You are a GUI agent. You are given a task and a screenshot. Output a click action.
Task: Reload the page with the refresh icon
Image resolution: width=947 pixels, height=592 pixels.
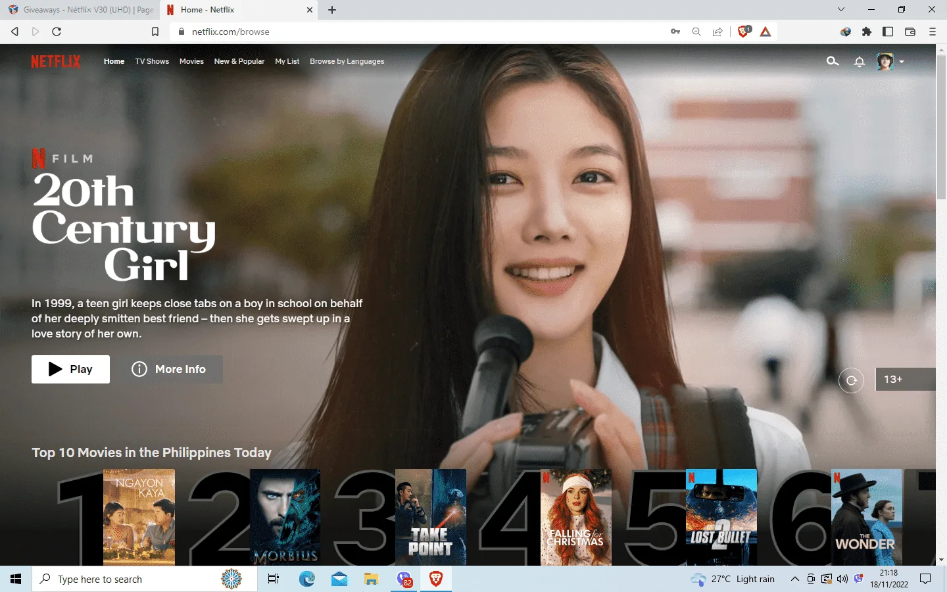point(57,32)
